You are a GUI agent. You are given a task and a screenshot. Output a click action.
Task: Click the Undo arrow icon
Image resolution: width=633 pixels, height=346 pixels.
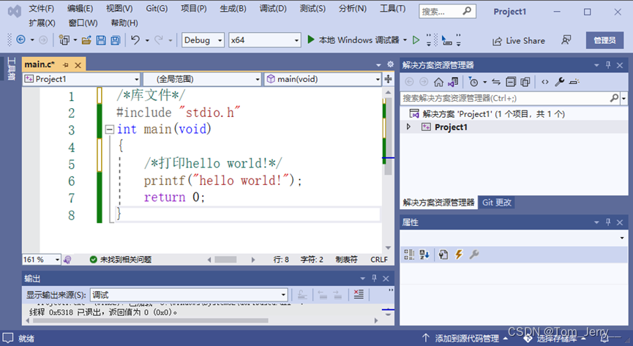coord(135,40)
